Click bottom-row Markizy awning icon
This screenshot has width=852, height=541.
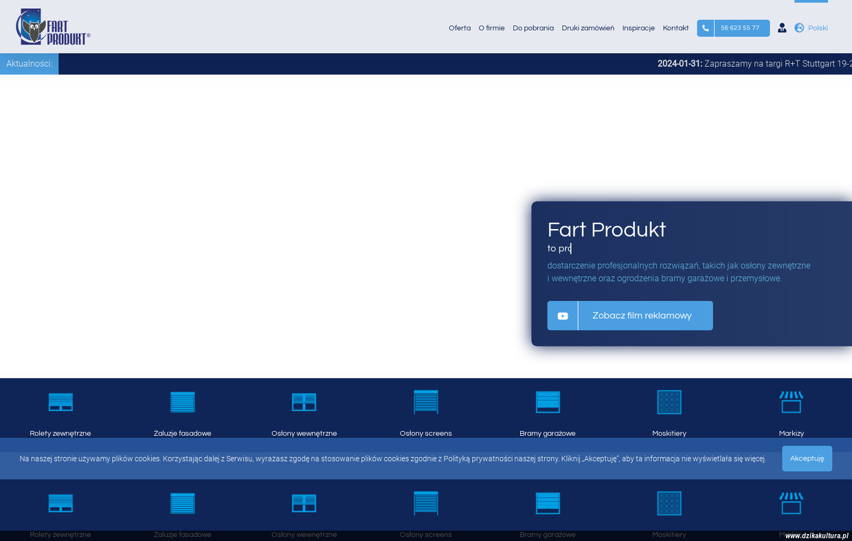(792, 503)
